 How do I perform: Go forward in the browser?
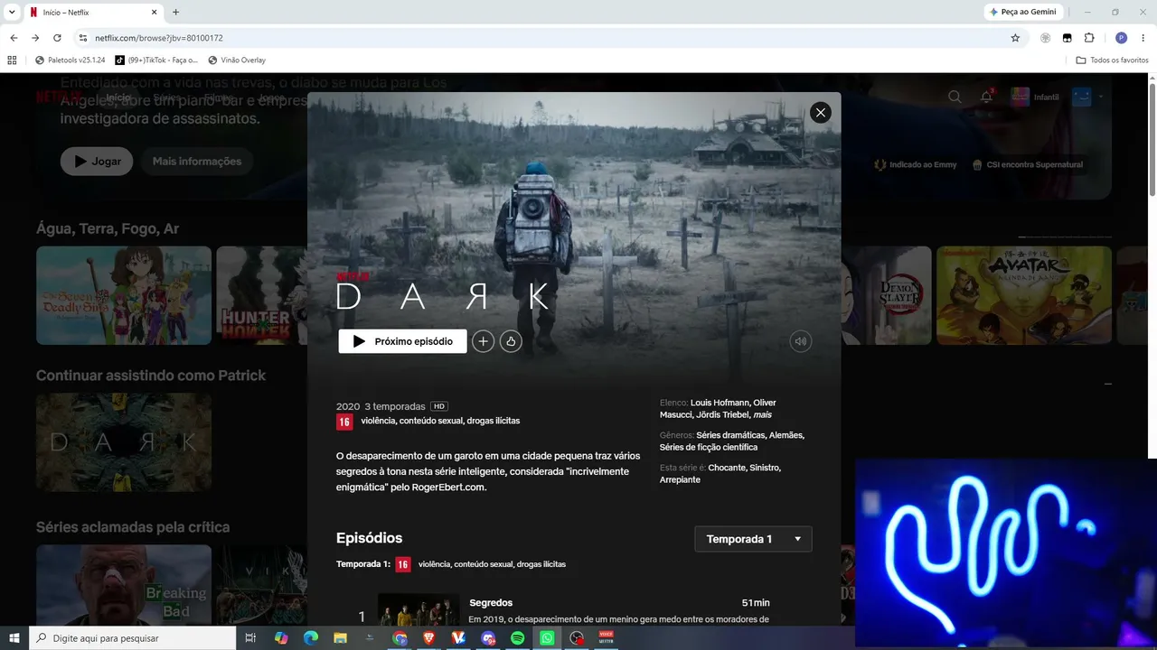tap(35, 38)
